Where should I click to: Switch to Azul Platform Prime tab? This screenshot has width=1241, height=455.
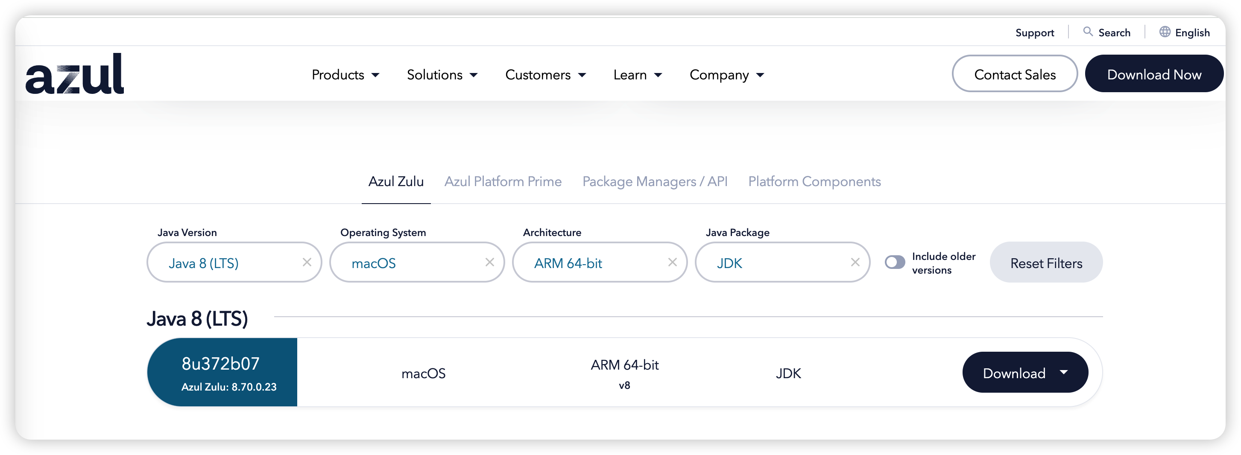click(x=503, y=181)
